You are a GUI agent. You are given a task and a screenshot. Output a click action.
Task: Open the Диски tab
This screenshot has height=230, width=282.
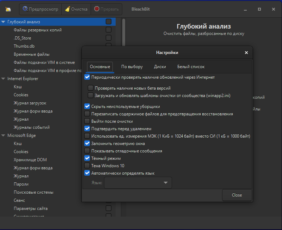[x=160, y=67]
